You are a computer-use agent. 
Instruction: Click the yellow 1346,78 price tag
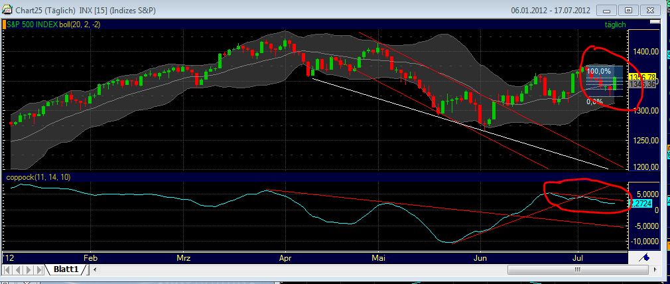(643, 77)
